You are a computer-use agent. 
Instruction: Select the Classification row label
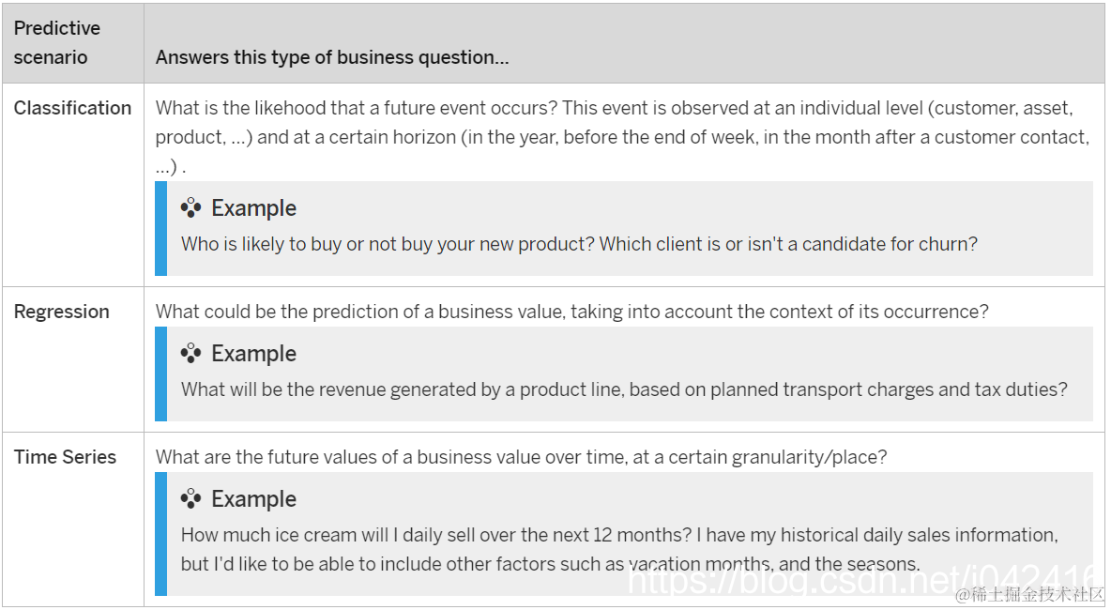point(72,108)
